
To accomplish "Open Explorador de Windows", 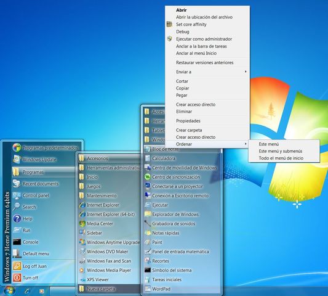I will pyautogui.click(x=182, y=214).
